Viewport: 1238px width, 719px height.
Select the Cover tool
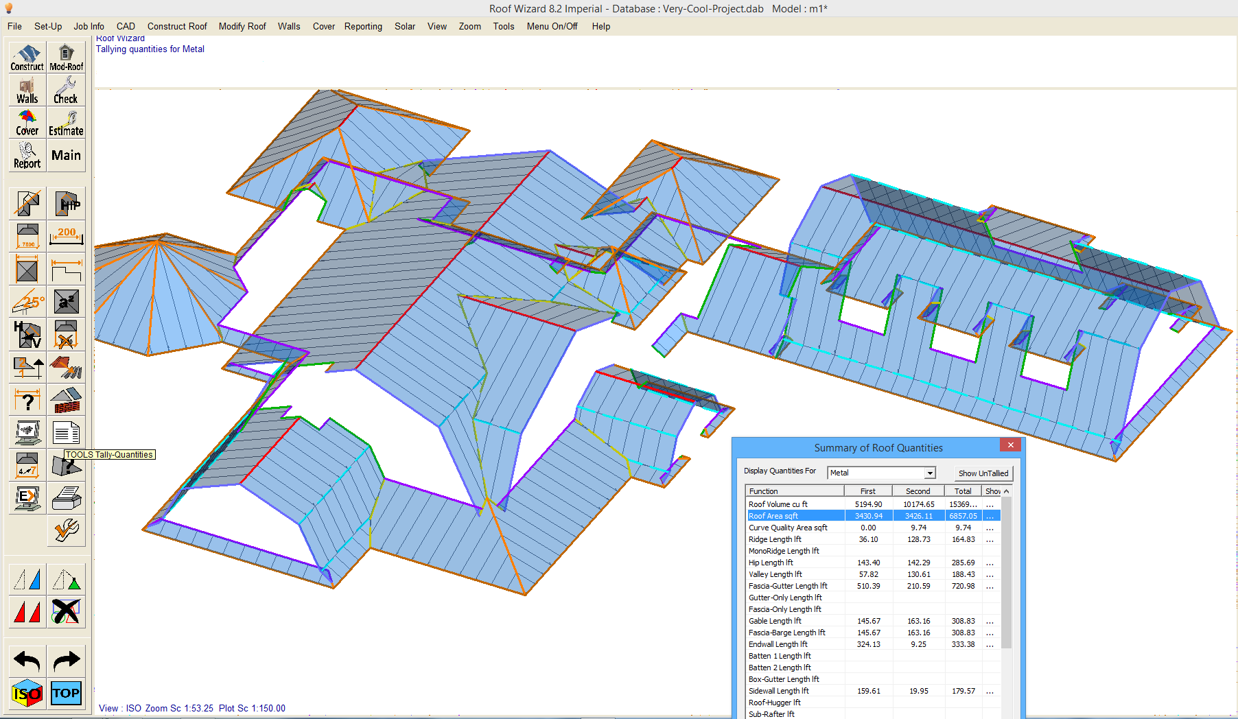(x=26, y=122)
